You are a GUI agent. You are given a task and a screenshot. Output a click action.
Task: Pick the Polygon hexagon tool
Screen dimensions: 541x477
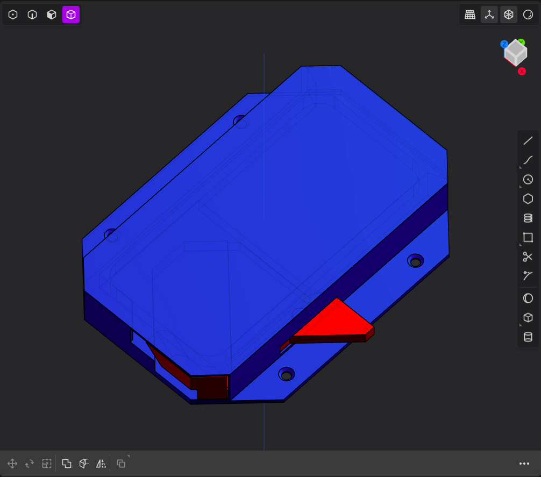coord(528,199)
